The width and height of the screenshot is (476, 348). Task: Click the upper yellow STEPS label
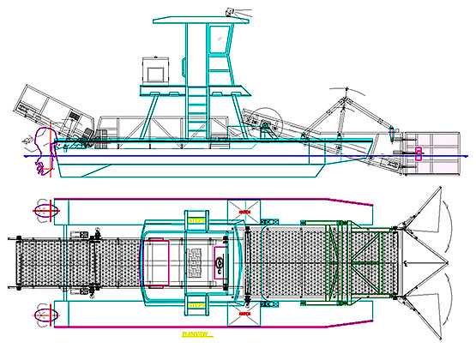(x=196, y=220)
